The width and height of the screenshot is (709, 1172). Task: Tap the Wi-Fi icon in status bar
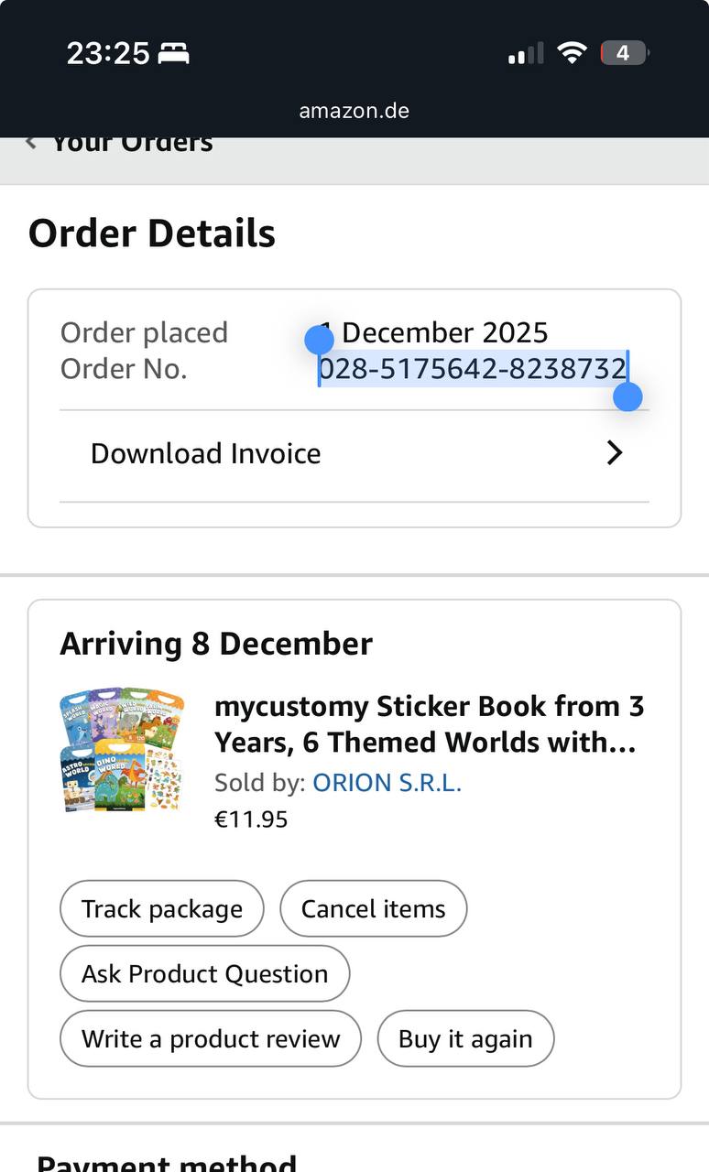pos(573,53)
